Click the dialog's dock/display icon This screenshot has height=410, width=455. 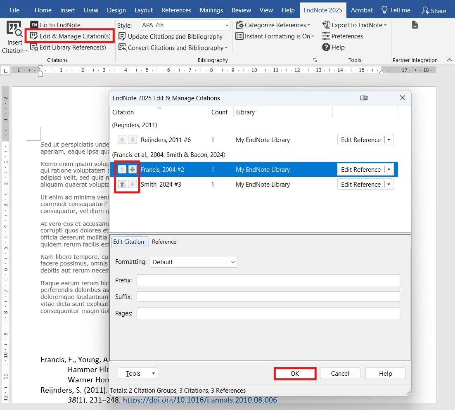pyautogui.click(x=364, y=98)
